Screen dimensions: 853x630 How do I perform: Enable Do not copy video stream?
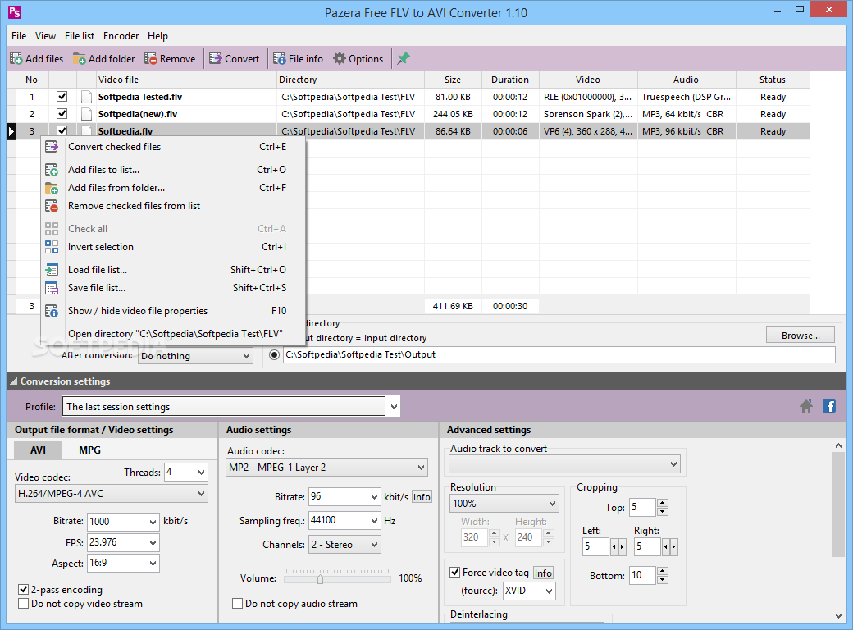coord(24,604)
